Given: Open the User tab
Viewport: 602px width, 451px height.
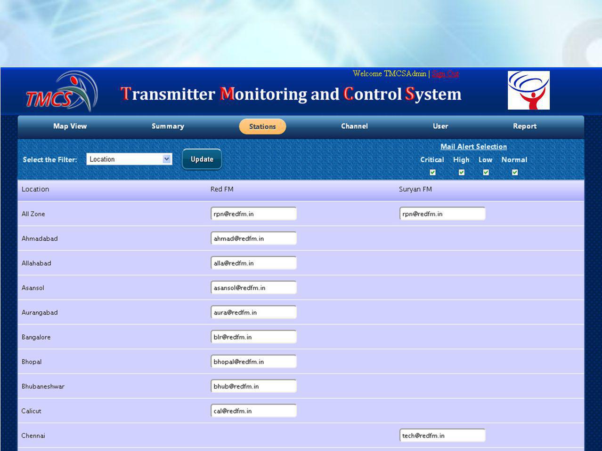Looking at the screenshot, I should [x=440, y=126].
